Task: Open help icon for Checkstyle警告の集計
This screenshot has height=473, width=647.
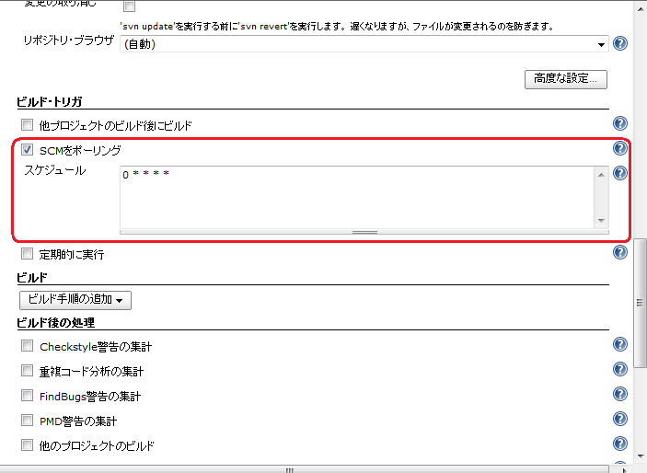Action: click(620, 344)
